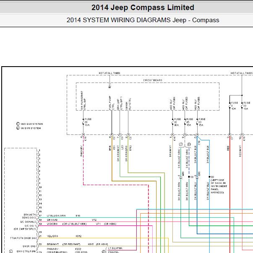Click the 'PNK/YEL' wire label
The height and width of the screenshot is (253, 253).
coord(113,252)
